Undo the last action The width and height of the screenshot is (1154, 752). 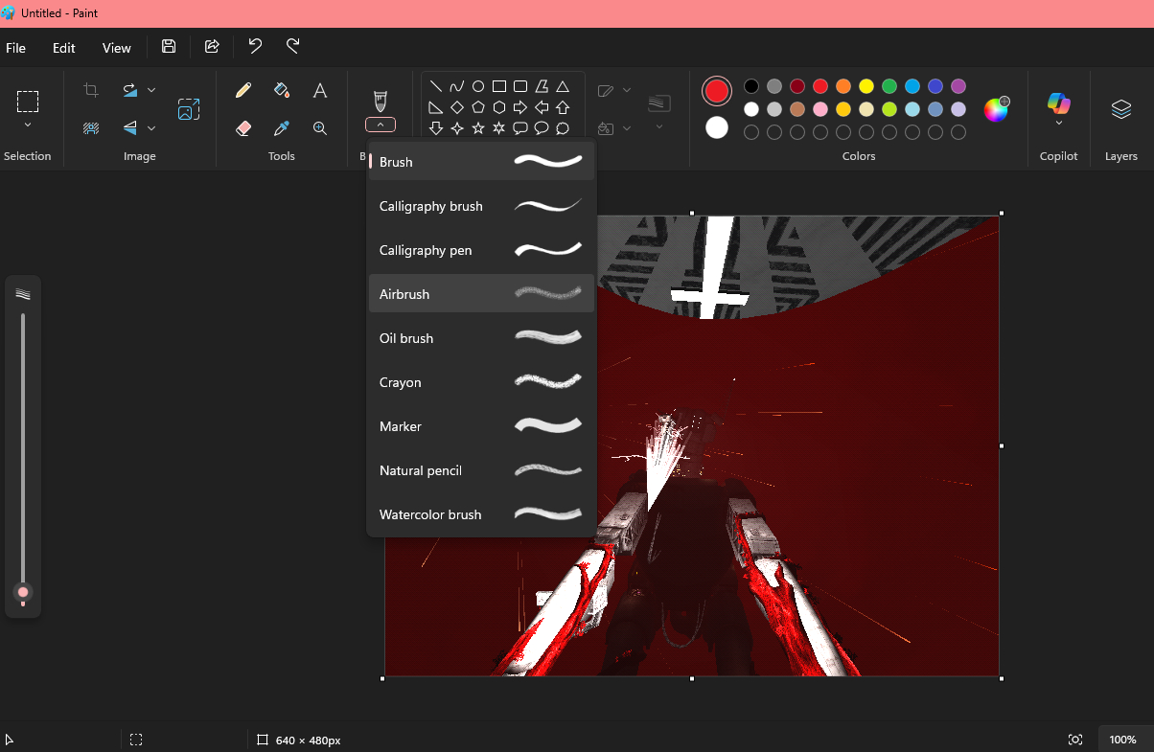tap(255, 47)
